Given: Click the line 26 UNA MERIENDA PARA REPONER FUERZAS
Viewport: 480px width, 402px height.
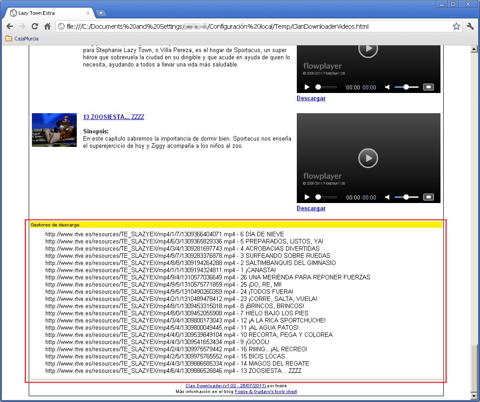Looking at the screenshot, I should (x=208, y=278).
